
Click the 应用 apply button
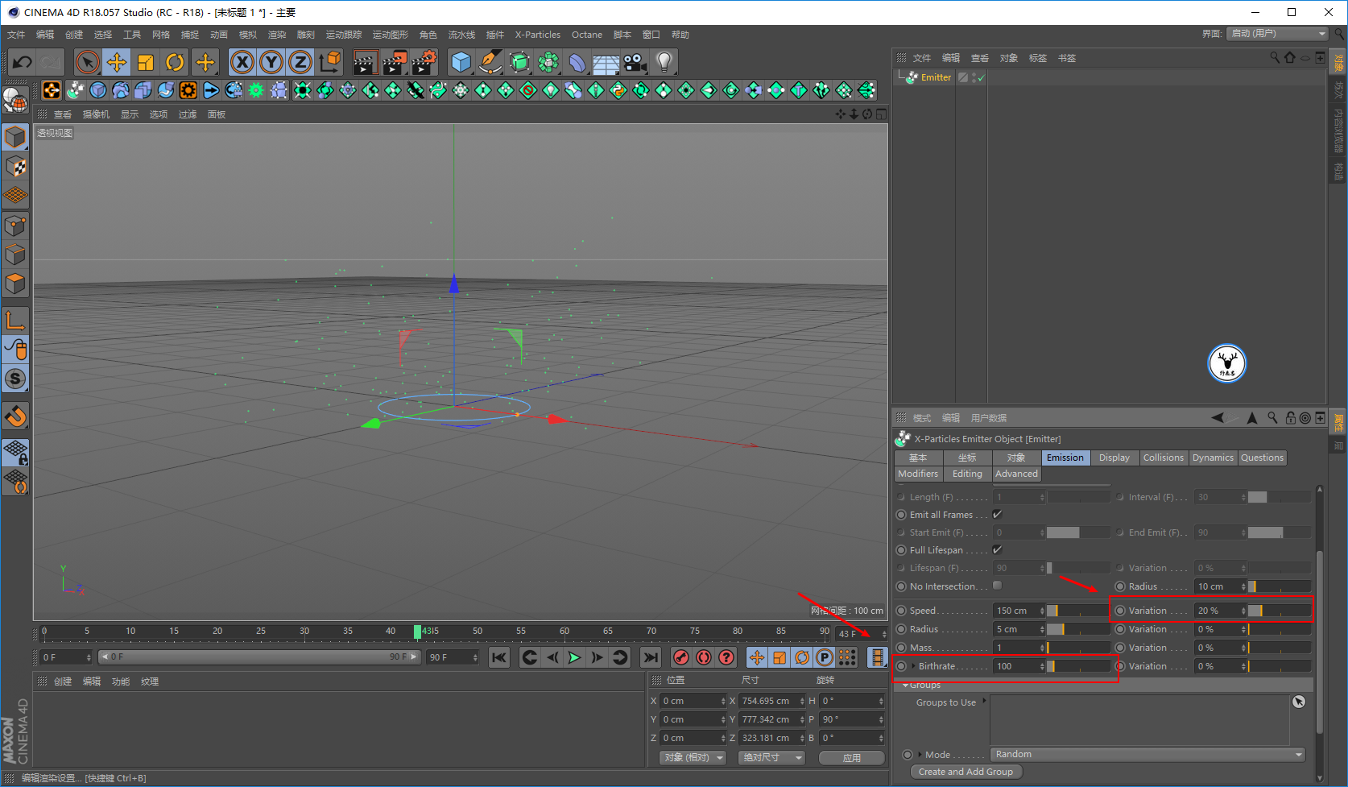(852, 758)
